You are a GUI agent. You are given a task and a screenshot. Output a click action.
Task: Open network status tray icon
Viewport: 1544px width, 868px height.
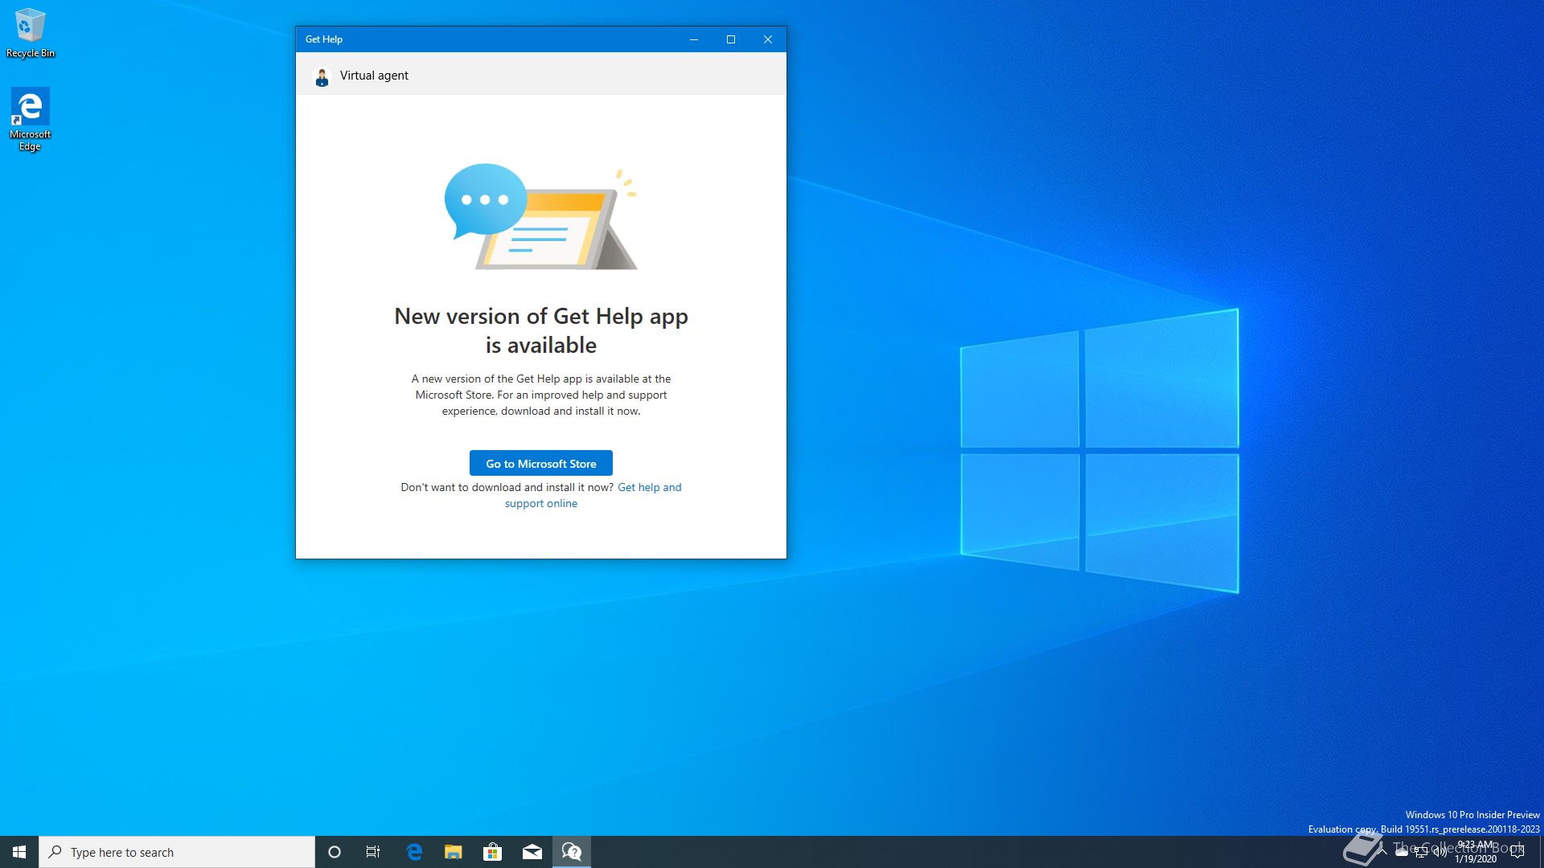(x=1421, y=853)
